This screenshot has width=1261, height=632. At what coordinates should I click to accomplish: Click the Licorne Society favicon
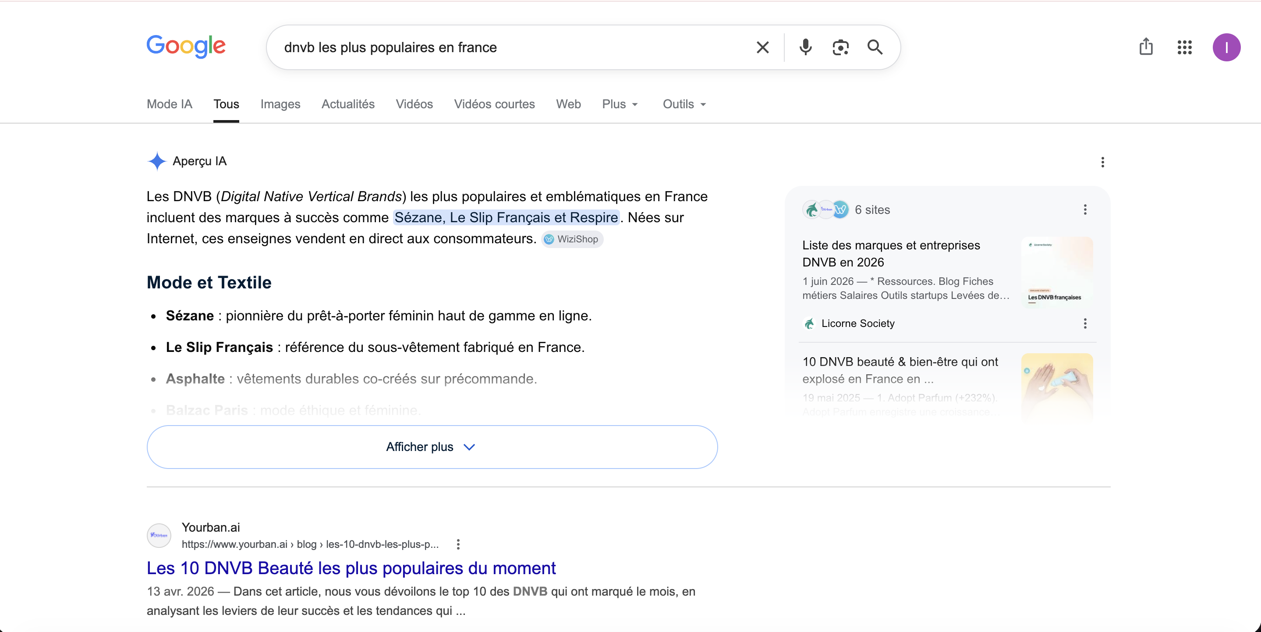(x=809, y=323)
